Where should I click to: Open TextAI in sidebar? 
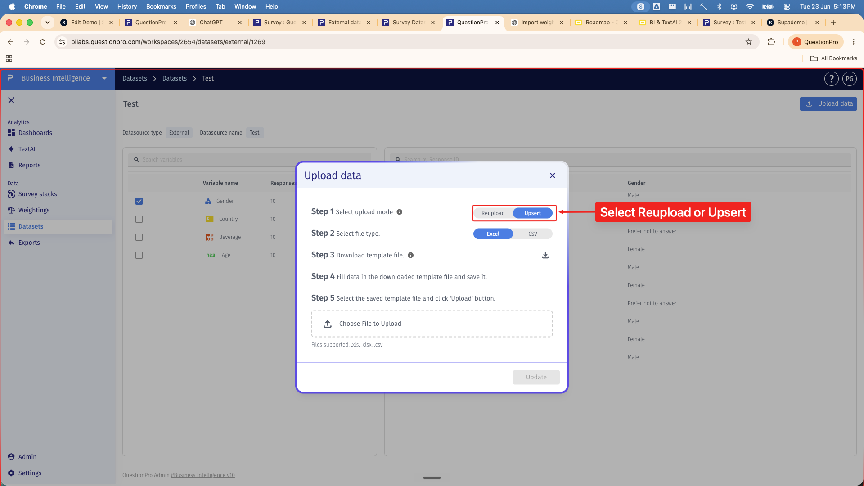coord(27,149)
